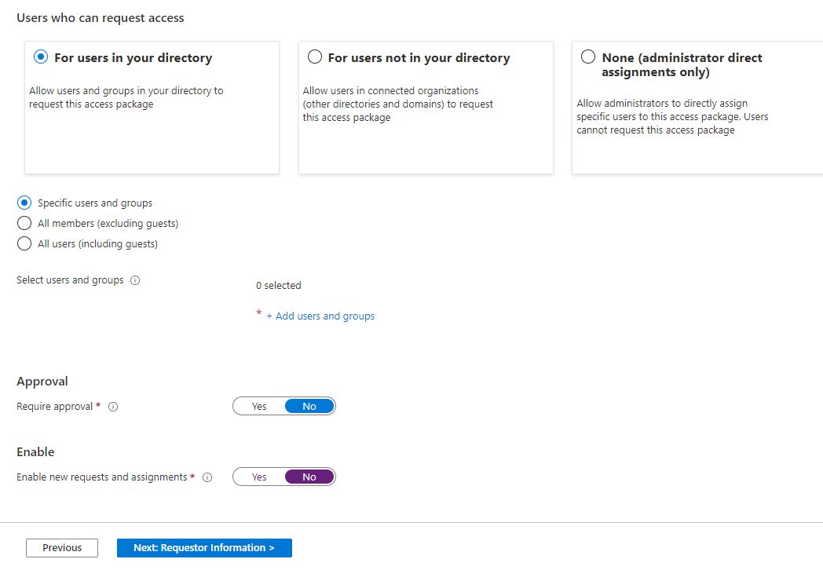Screen dimensions: 823x570
Task: Select the For users in your directory option
Action: click(41, 57)
